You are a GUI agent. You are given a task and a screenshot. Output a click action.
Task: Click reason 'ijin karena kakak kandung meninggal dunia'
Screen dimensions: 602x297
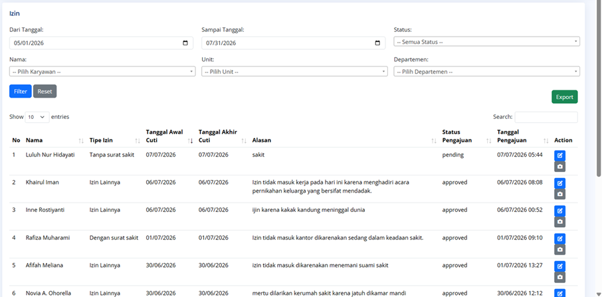pyautogui.click(x=309, y=210)
